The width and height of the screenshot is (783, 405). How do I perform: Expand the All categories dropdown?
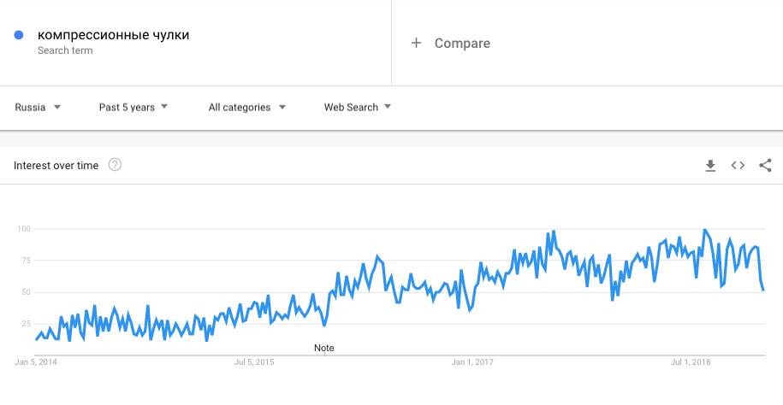(x=246, y=108)
